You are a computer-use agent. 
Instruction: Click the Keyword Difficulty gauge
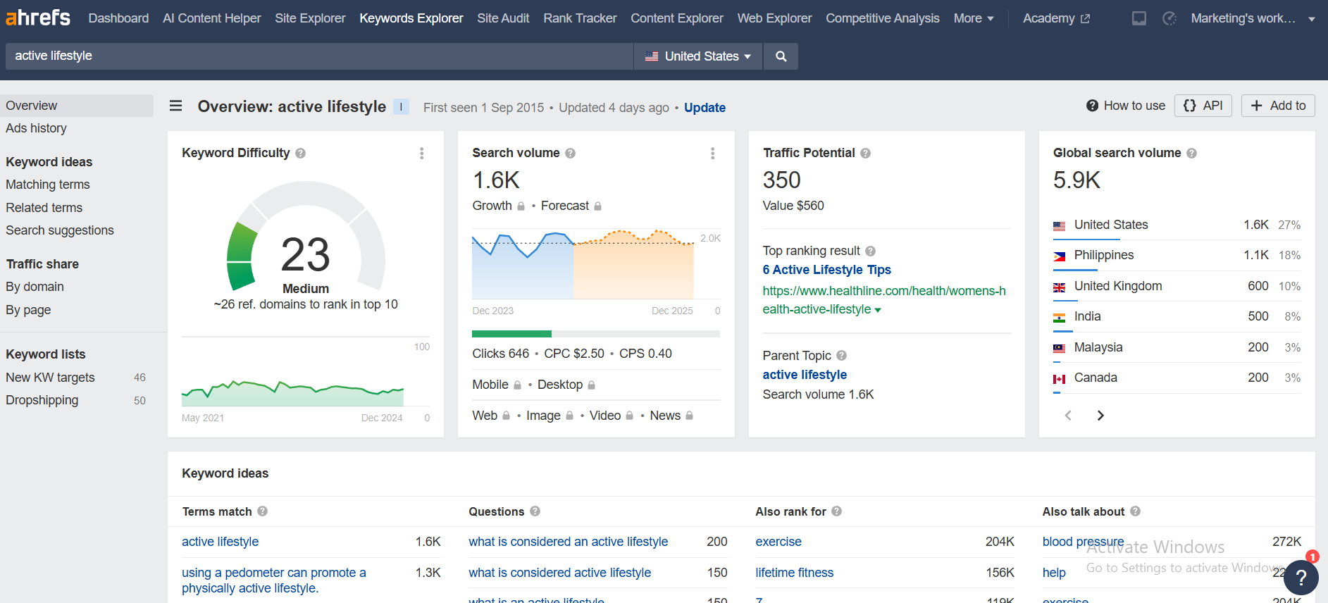point(306,236)
